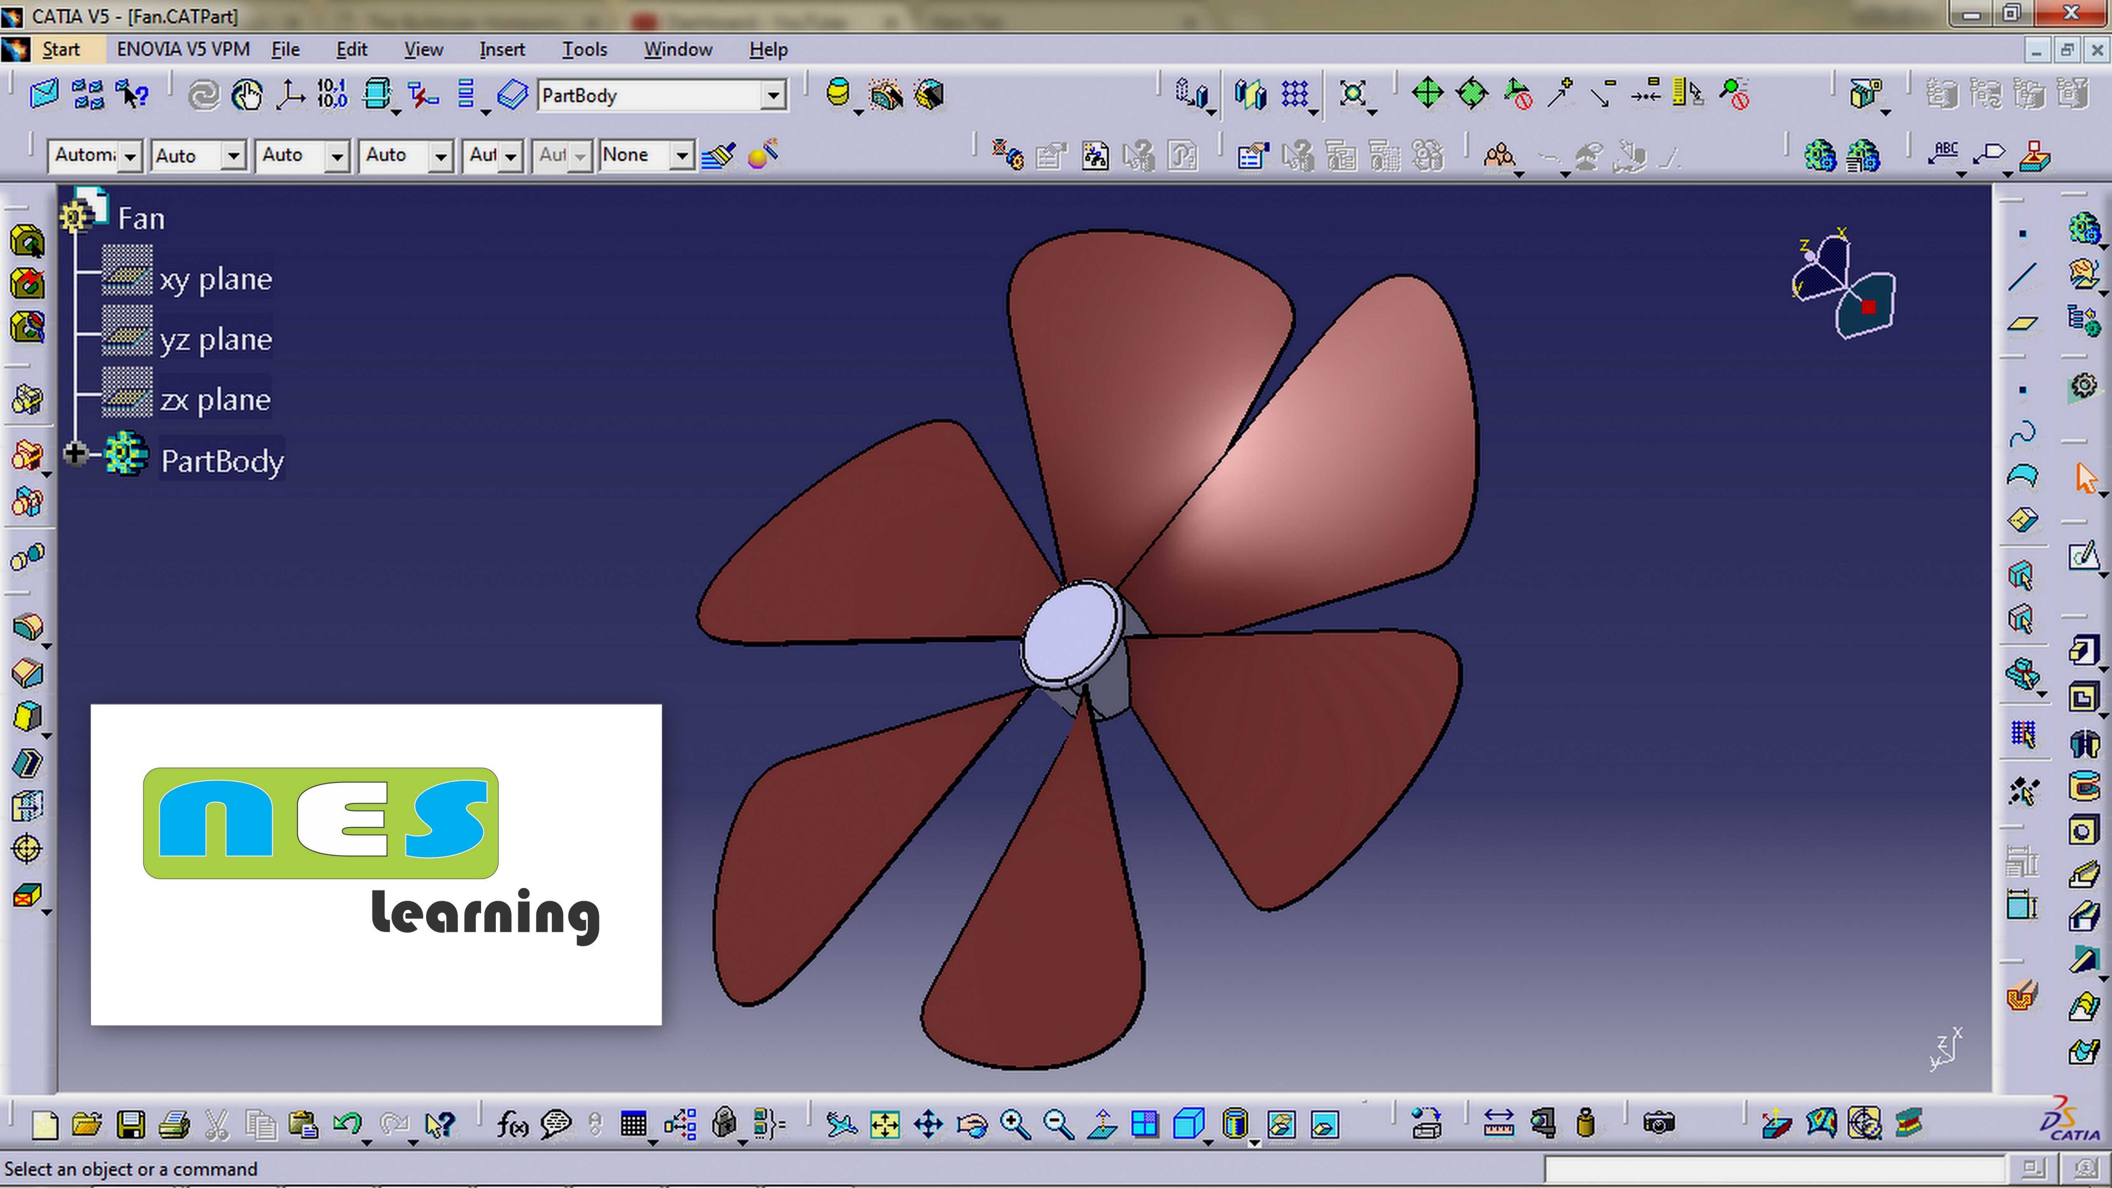Open the View menu

tap(423, 49)
